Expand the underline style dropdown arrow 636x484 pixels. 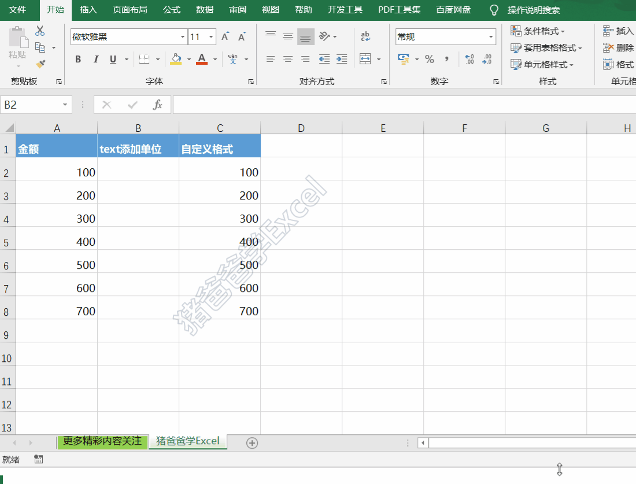[127, 59]
